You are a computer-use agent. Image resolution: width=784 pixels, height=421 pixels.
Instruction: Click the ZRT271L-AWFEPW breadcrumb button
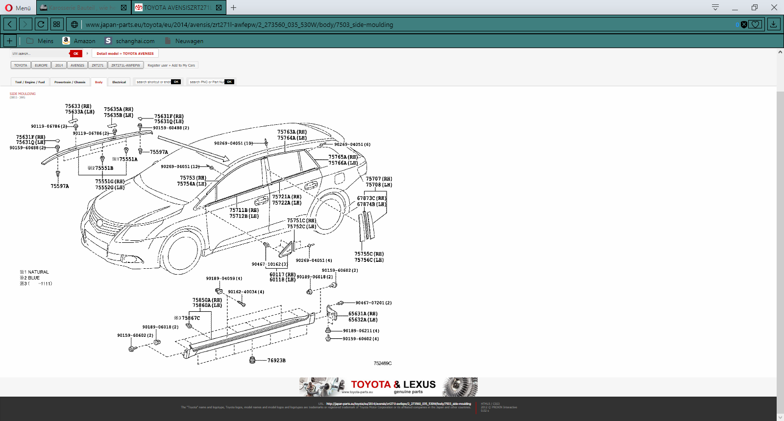tap(125, 65)
